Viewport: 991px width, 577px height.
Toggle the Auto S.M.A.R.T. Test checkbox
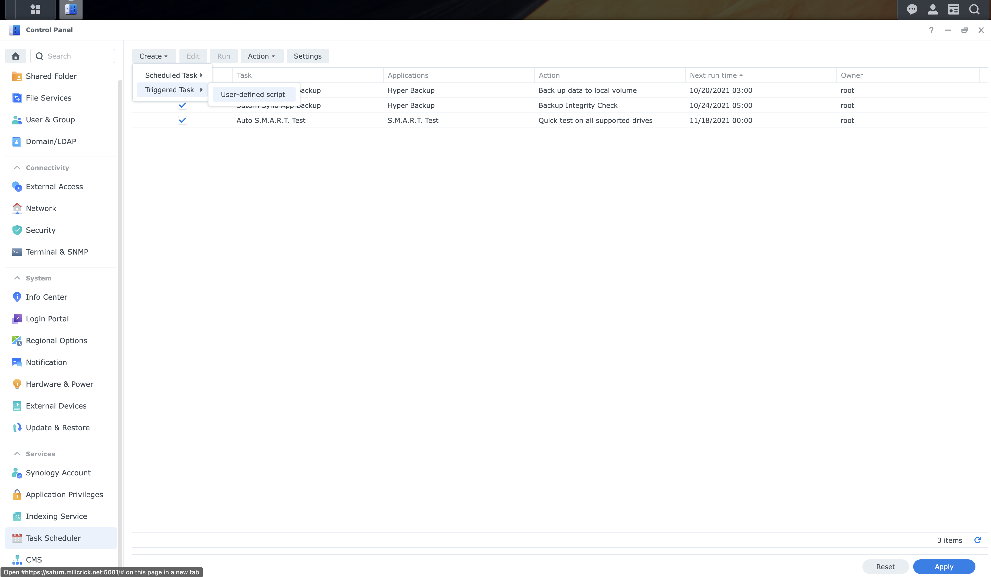[183, 120]
